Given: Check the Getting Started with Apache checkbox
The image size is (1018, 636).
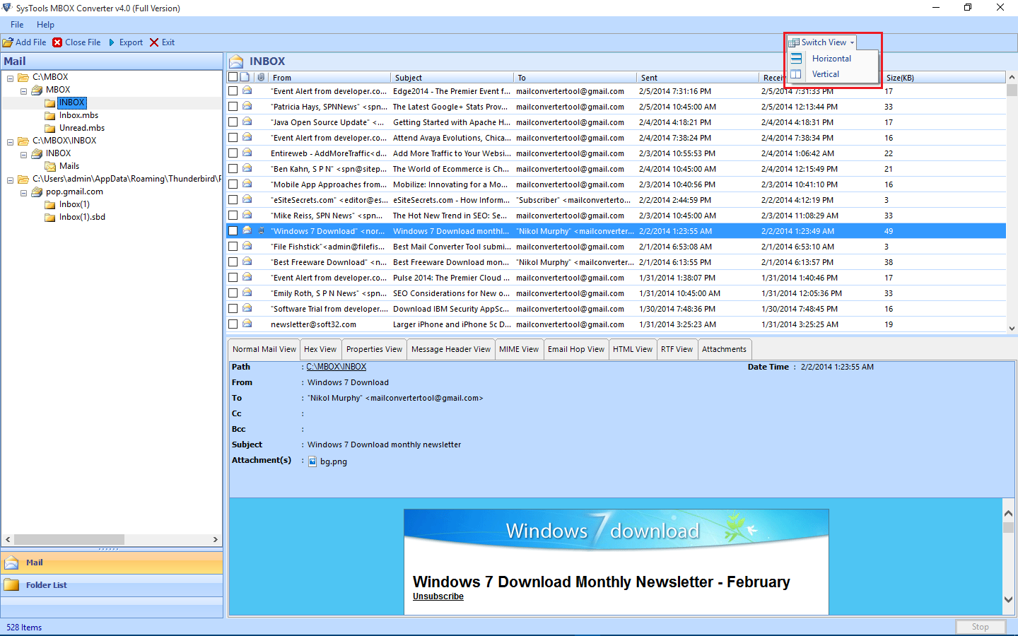Looking at the screenshot, I should pyautogui.click(x=233, y=122).
